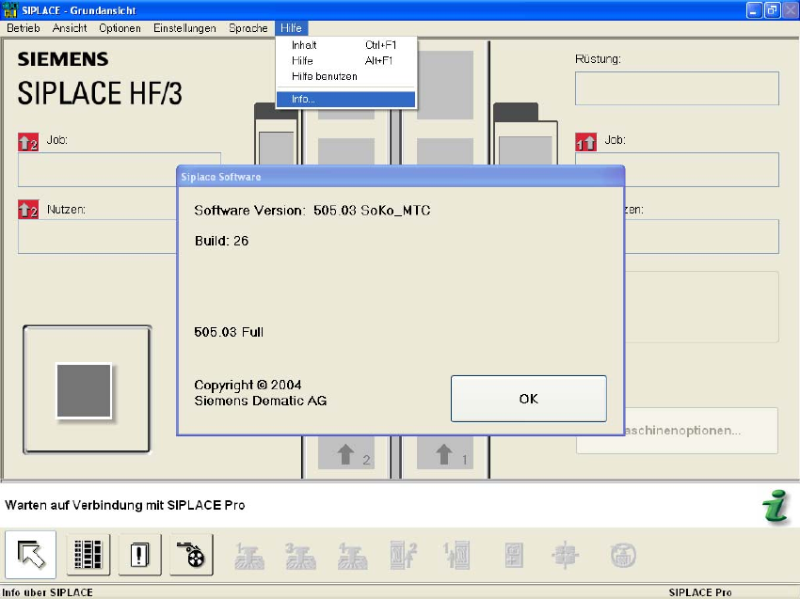The width and height of the screenshot is (800, 599).
Task: Click SIPLACE Pro in status bar
Action: tap(700, 592)
